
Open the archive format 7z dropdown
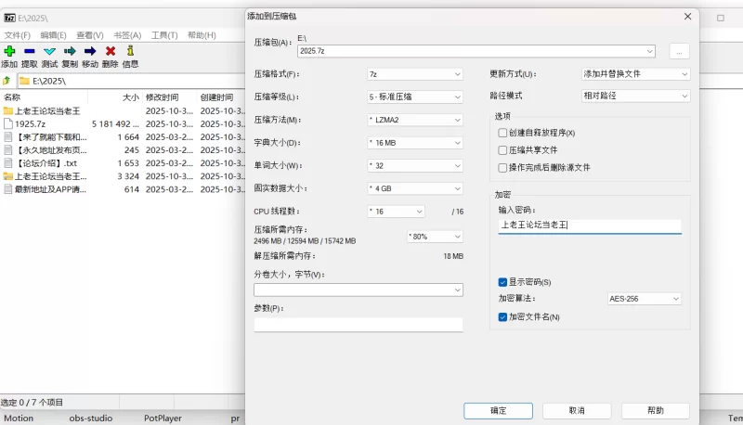click(414, 74)
